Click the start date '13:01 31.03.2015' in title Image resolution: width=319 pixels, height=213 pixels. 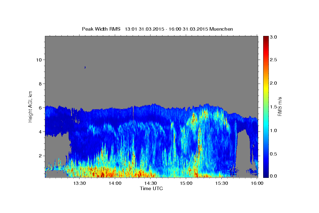tap(144, 29)
